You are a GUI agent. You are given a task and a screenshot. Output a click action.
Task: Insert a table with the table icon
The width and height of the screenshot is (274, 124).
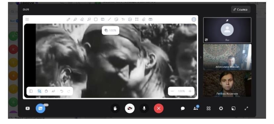151,19
